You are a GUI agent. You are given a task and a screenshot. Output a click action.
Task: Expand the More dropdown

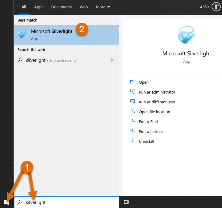[x=103, y=7]
